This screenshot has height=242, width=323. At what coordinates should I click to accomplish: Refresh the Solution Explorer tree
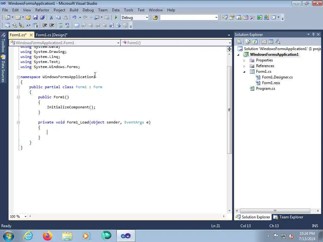coord(255,42)
